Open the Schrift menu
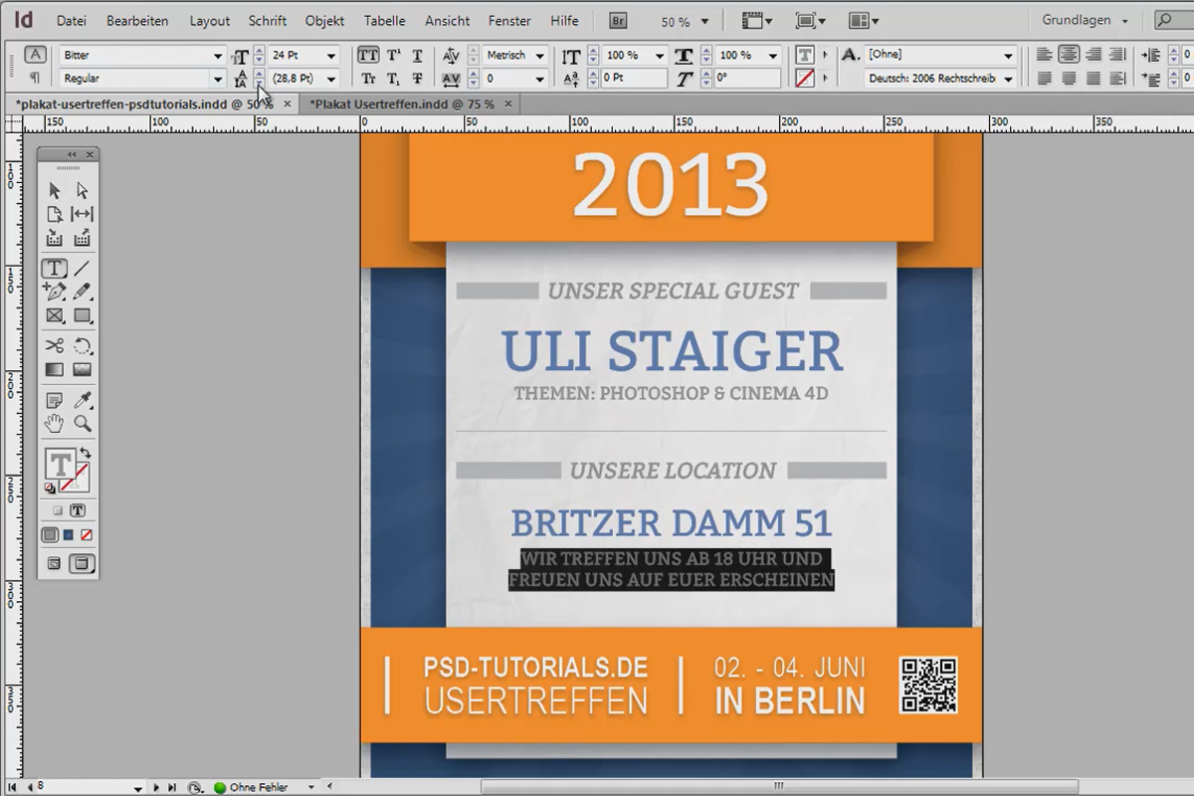Image resolution: width=1194 pixels, height=796 pixels. pyautogui.click(x=268, y=20)
